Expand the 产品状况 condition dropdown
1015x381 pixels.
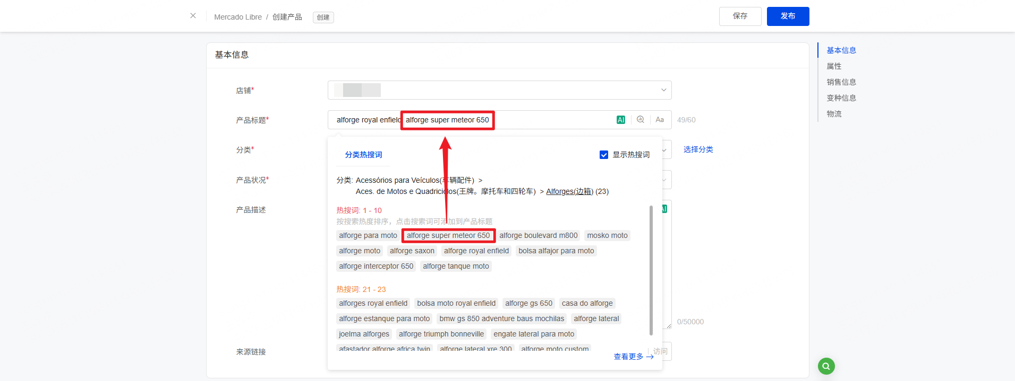(664, 180)
